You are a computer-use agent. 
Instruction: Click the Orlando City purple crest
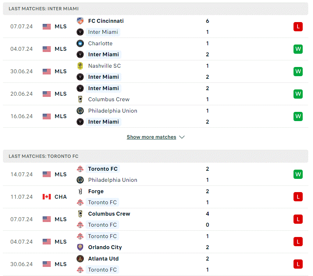pos(80,247)
